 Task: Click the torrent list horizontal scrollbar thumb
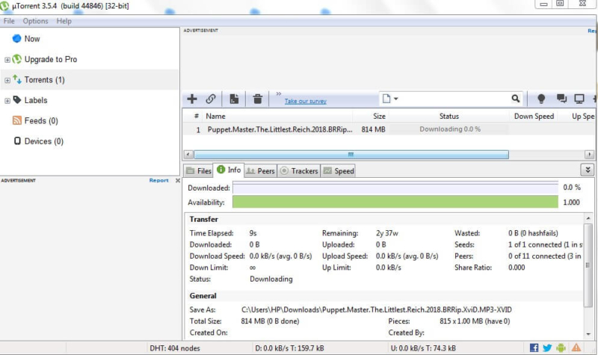tap(351, 155)
